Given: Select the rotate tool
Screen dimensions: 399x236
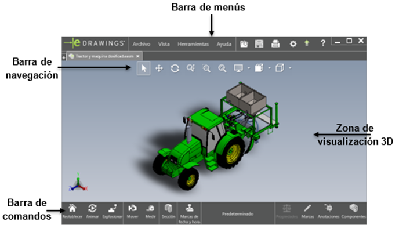Looking at the screenshot, I should click(175, 68).
